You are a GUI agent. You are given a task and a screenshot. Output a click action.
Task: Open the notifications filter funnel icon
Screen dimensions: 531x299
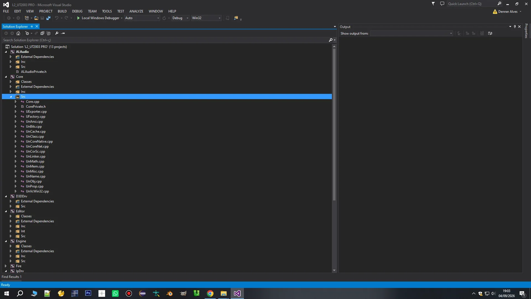click(433, 4)
